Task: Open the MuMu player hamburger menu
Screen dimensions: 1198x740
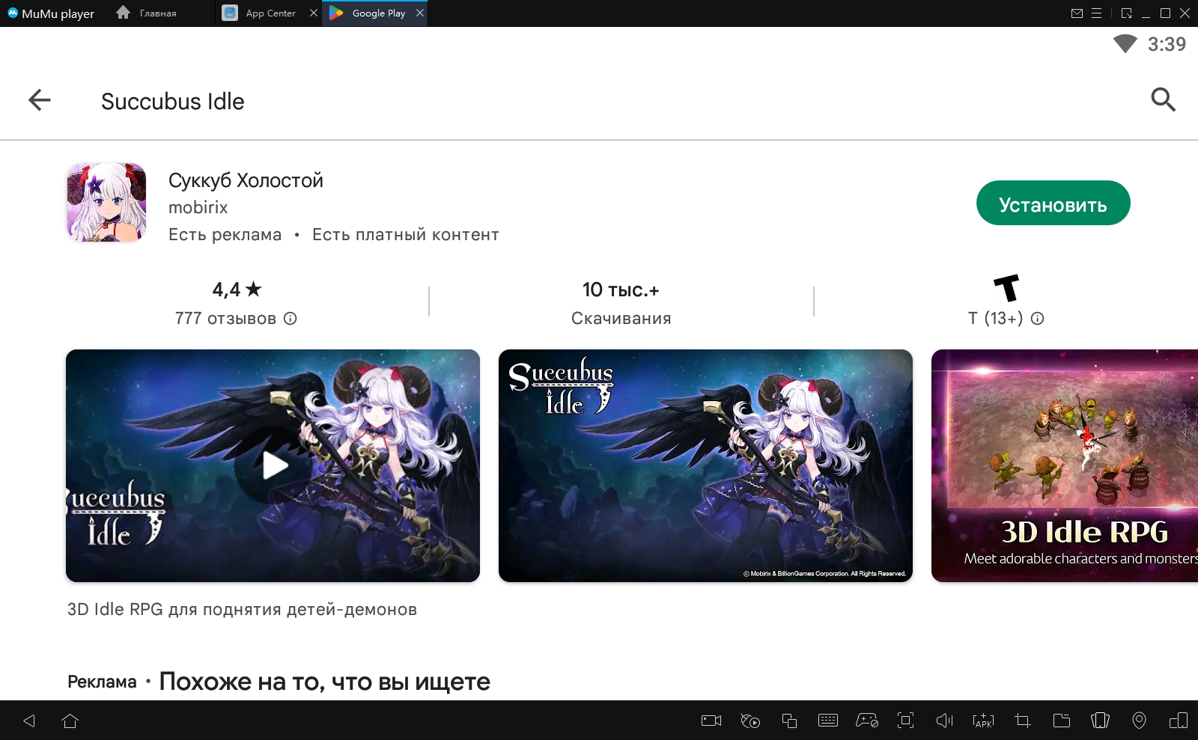Action: [1097, 13]
